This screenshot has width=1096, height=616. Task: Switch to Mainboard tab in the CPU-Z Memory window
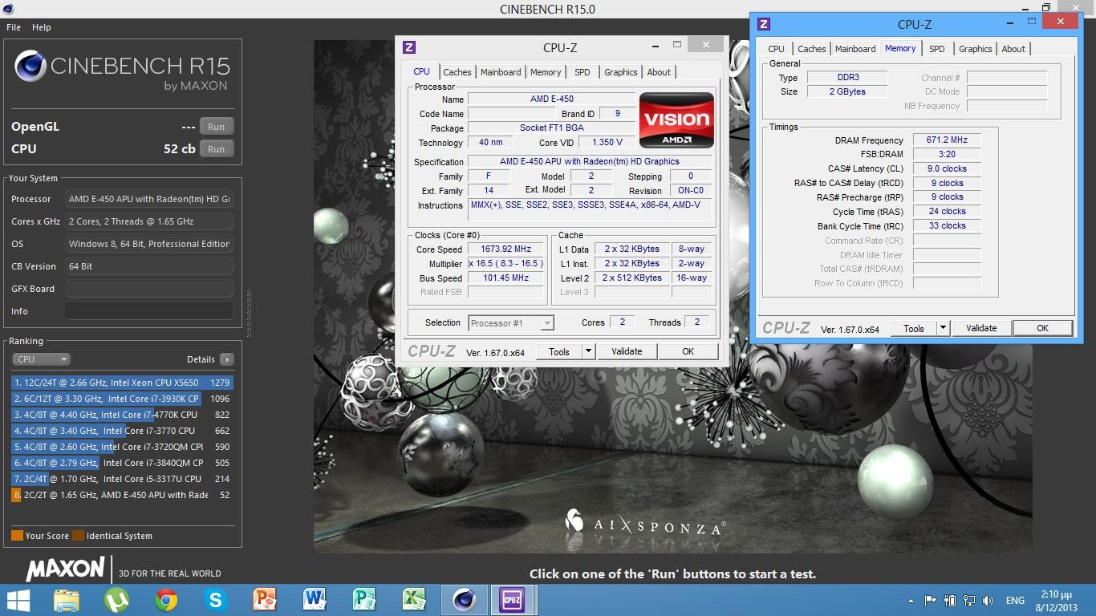coord(855,49)
